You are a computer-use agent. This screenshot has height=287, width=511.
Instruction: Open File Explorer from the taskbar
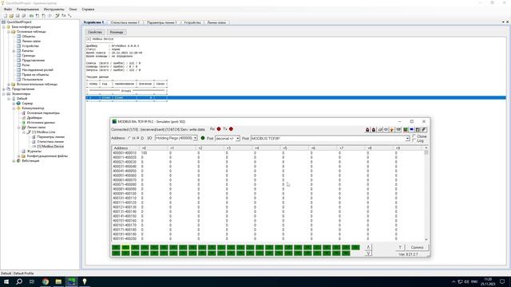(58, 281)
